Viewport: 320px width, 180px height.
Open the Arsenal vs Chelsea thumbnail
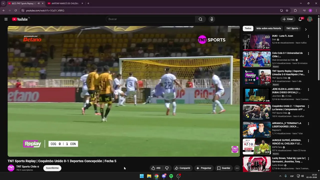(x=257, y=146)
